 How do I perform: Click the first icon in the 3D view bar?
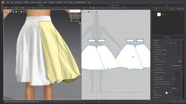(6, 12)
